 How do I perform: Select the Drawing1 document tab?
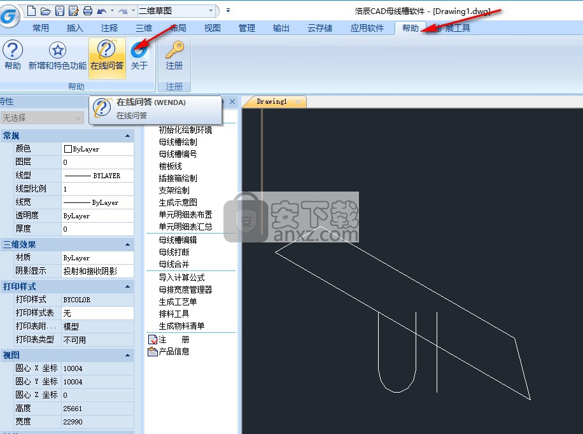[274, 102]
